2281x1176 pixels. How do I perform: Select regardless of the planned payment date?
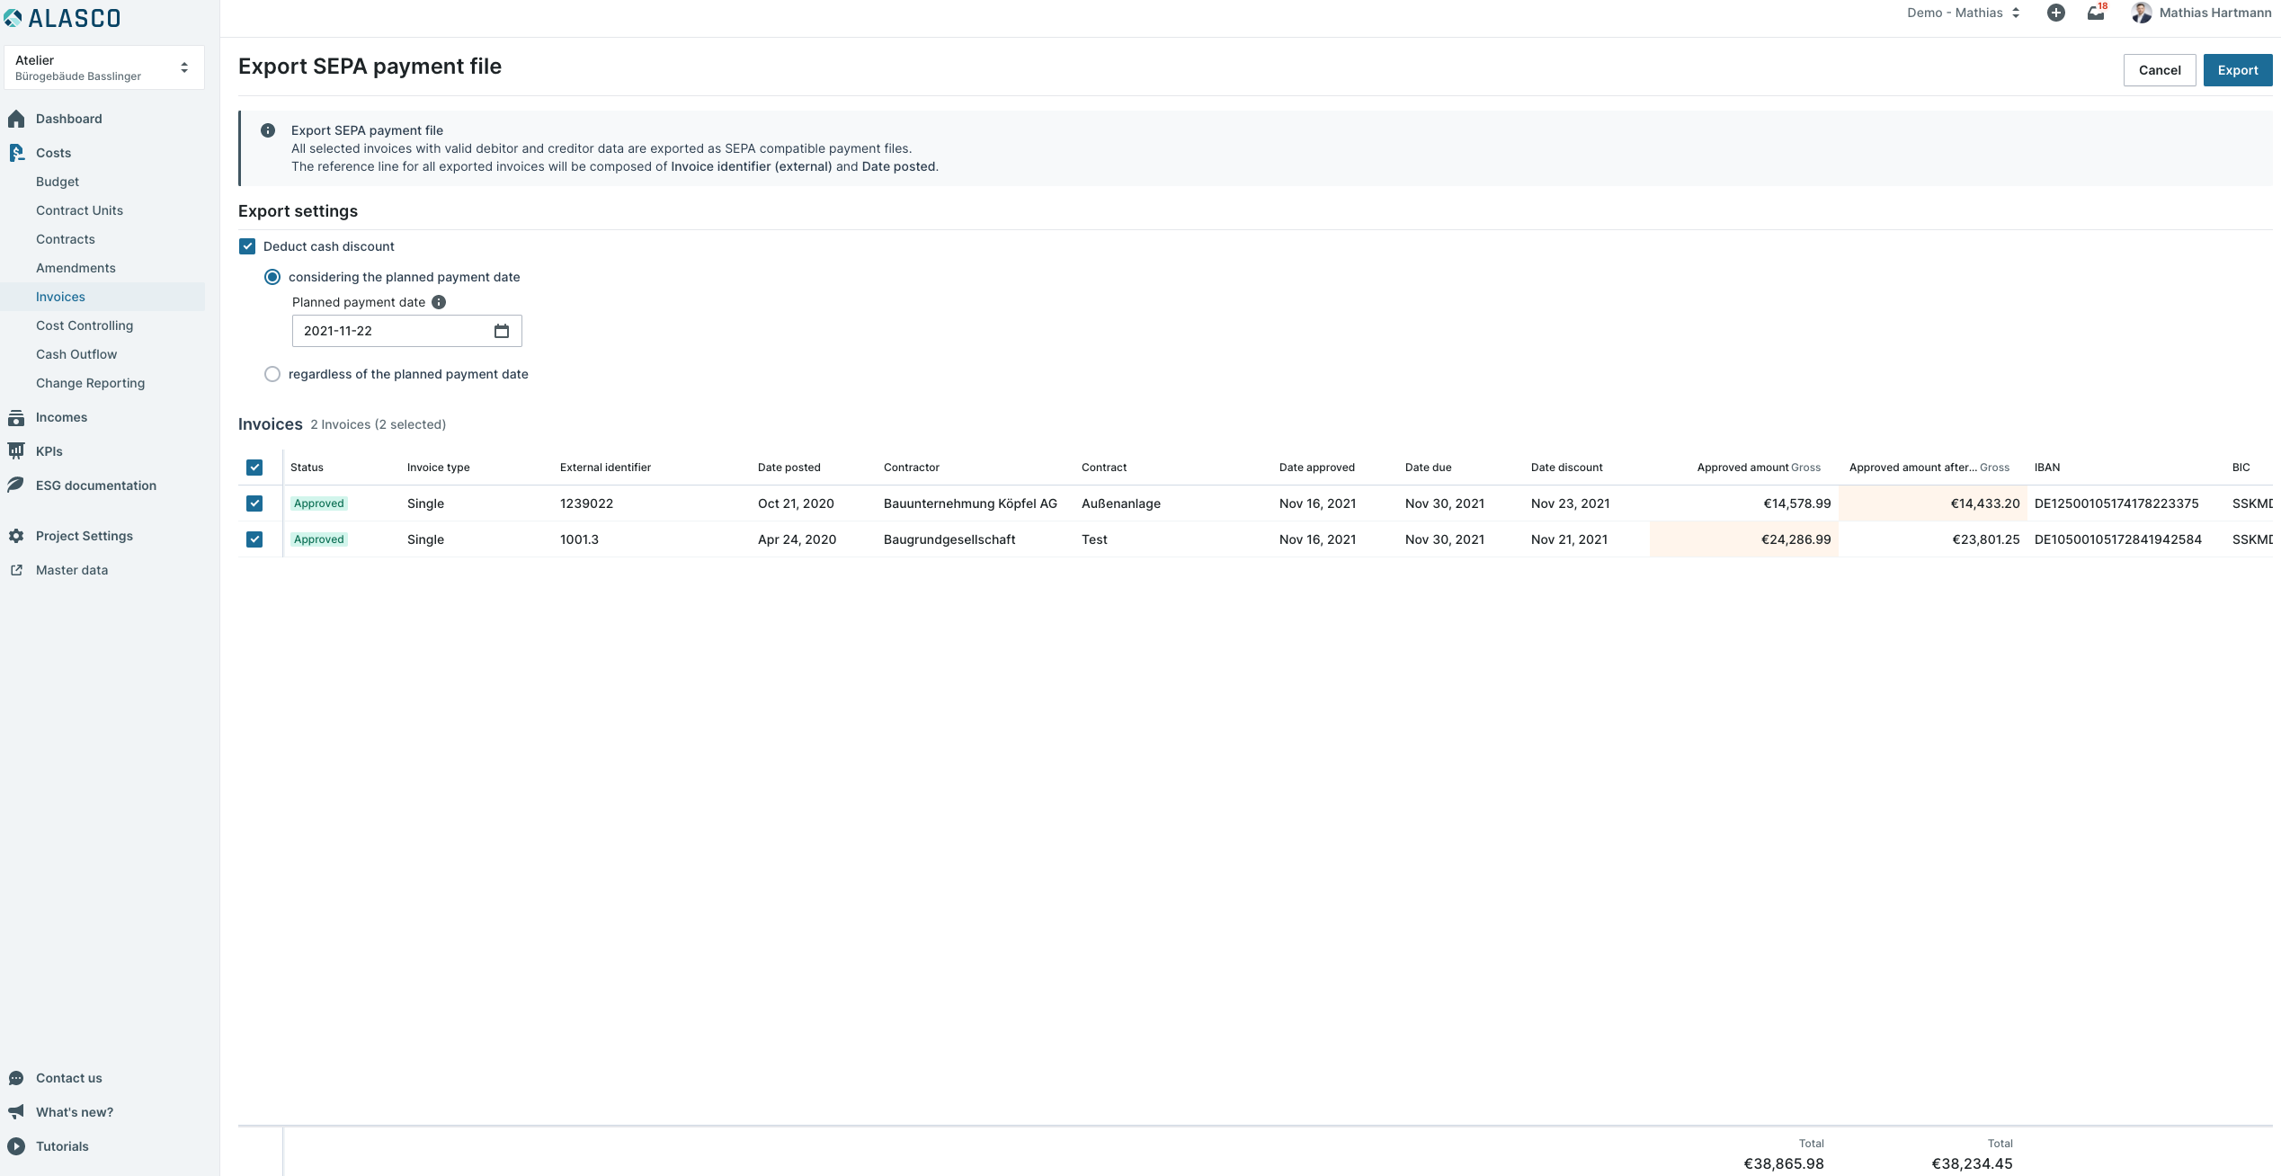272,374
